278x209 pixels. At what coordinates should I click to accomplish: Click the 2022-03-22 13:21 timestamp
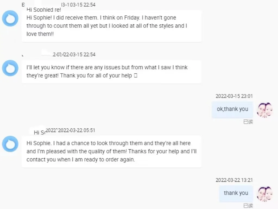[234, 180]
